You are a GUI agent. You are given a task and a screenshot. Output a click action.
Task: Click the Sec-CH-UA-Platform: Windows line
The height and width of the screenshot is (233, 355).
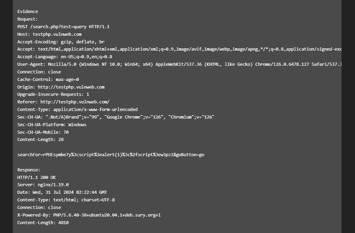(x=52, y=124)
